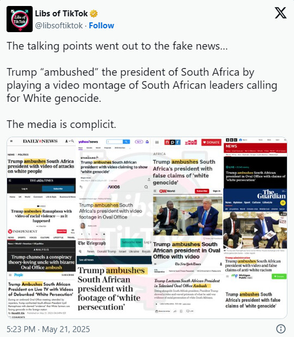
Task: Open the @libsoftiktok handle link
Action: coord(59,26)
